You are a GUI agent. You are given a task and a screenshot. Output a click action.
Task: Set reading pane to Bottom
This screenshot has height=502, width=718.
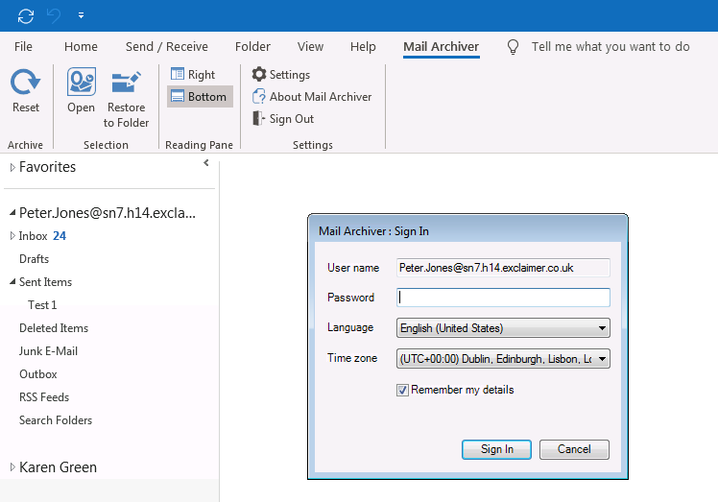tap(200, 97)
